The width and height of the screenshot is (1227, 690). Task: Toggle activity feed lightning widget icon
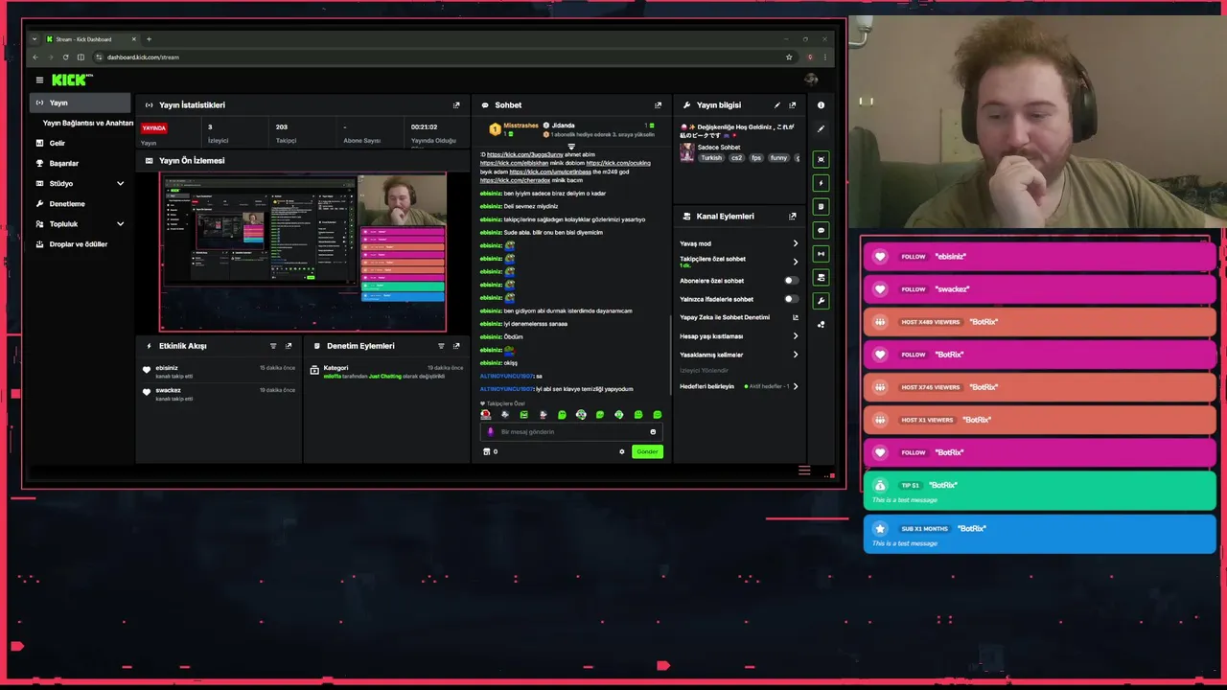click(x=821, y=183)
